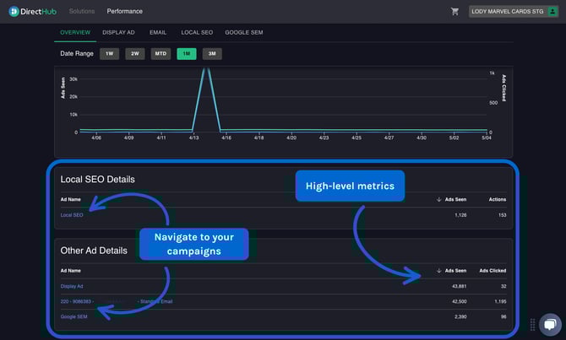Screen dimensions: 566x340
Task: Switch to the Local SEO tab
Action: [x=197, y=32]
